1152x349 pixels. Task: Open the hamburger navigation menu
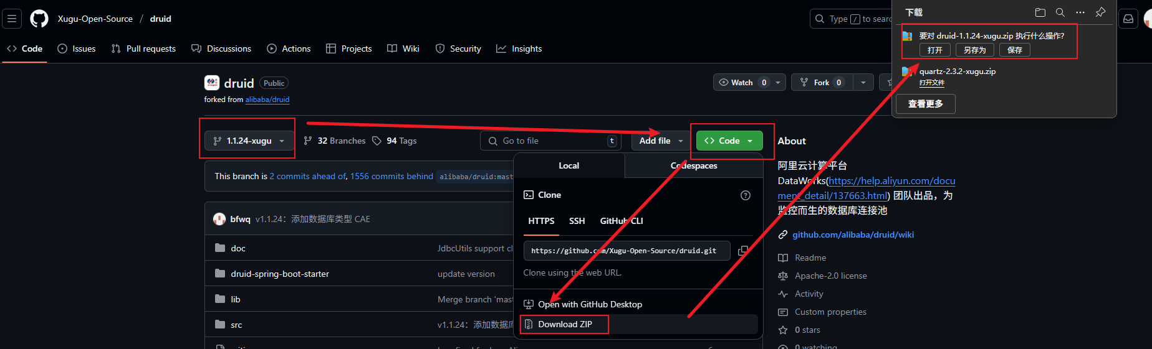[x=12, y=19]
